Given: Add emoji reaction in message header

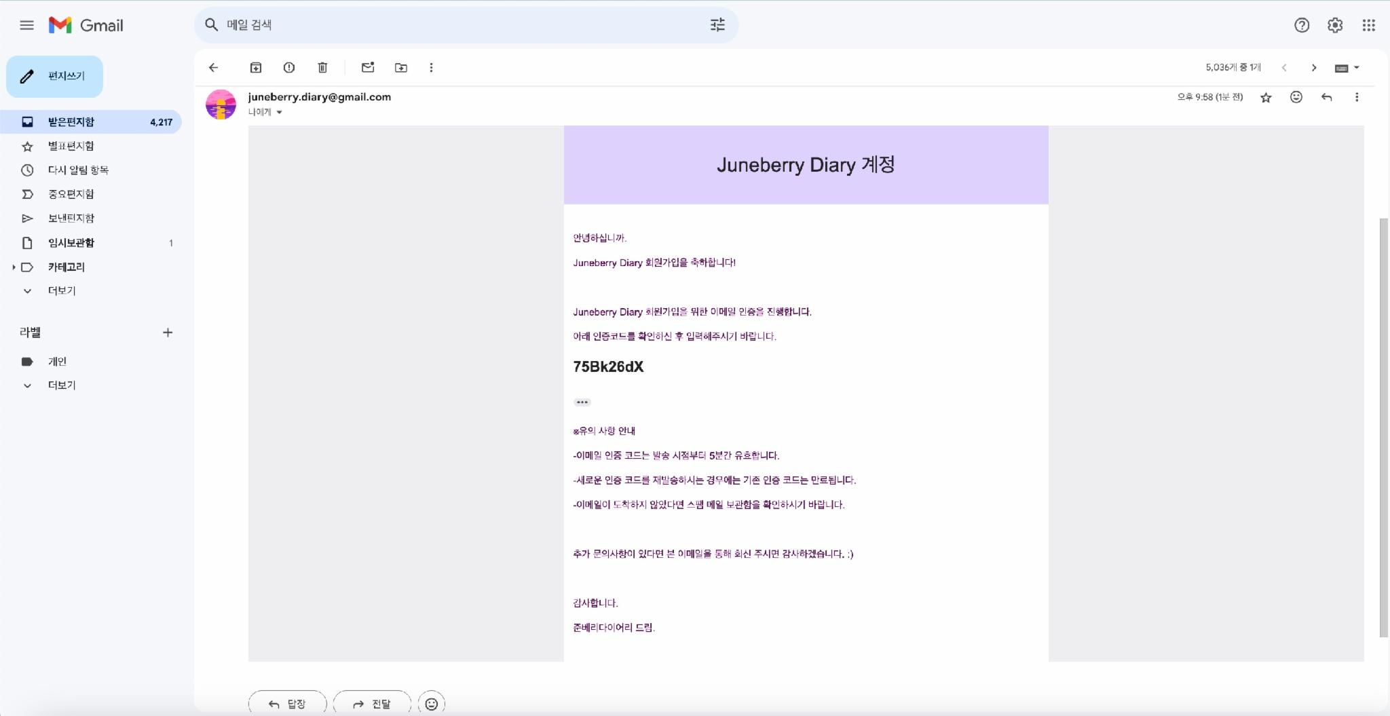Looking at the screenshot, I should pos(1296,97).
